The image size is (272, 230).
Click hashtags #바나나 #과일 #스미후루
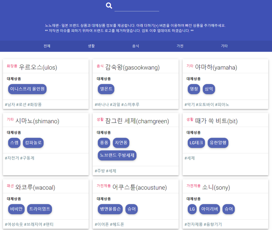[117, 105]
